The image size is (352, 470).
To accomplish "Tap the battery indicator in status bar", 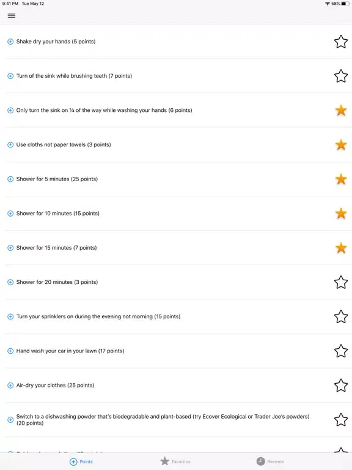I will [345, 4].
